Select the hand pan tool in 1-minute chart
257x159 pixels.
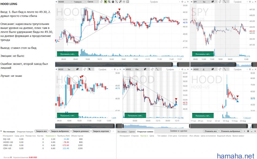[113, 2]
